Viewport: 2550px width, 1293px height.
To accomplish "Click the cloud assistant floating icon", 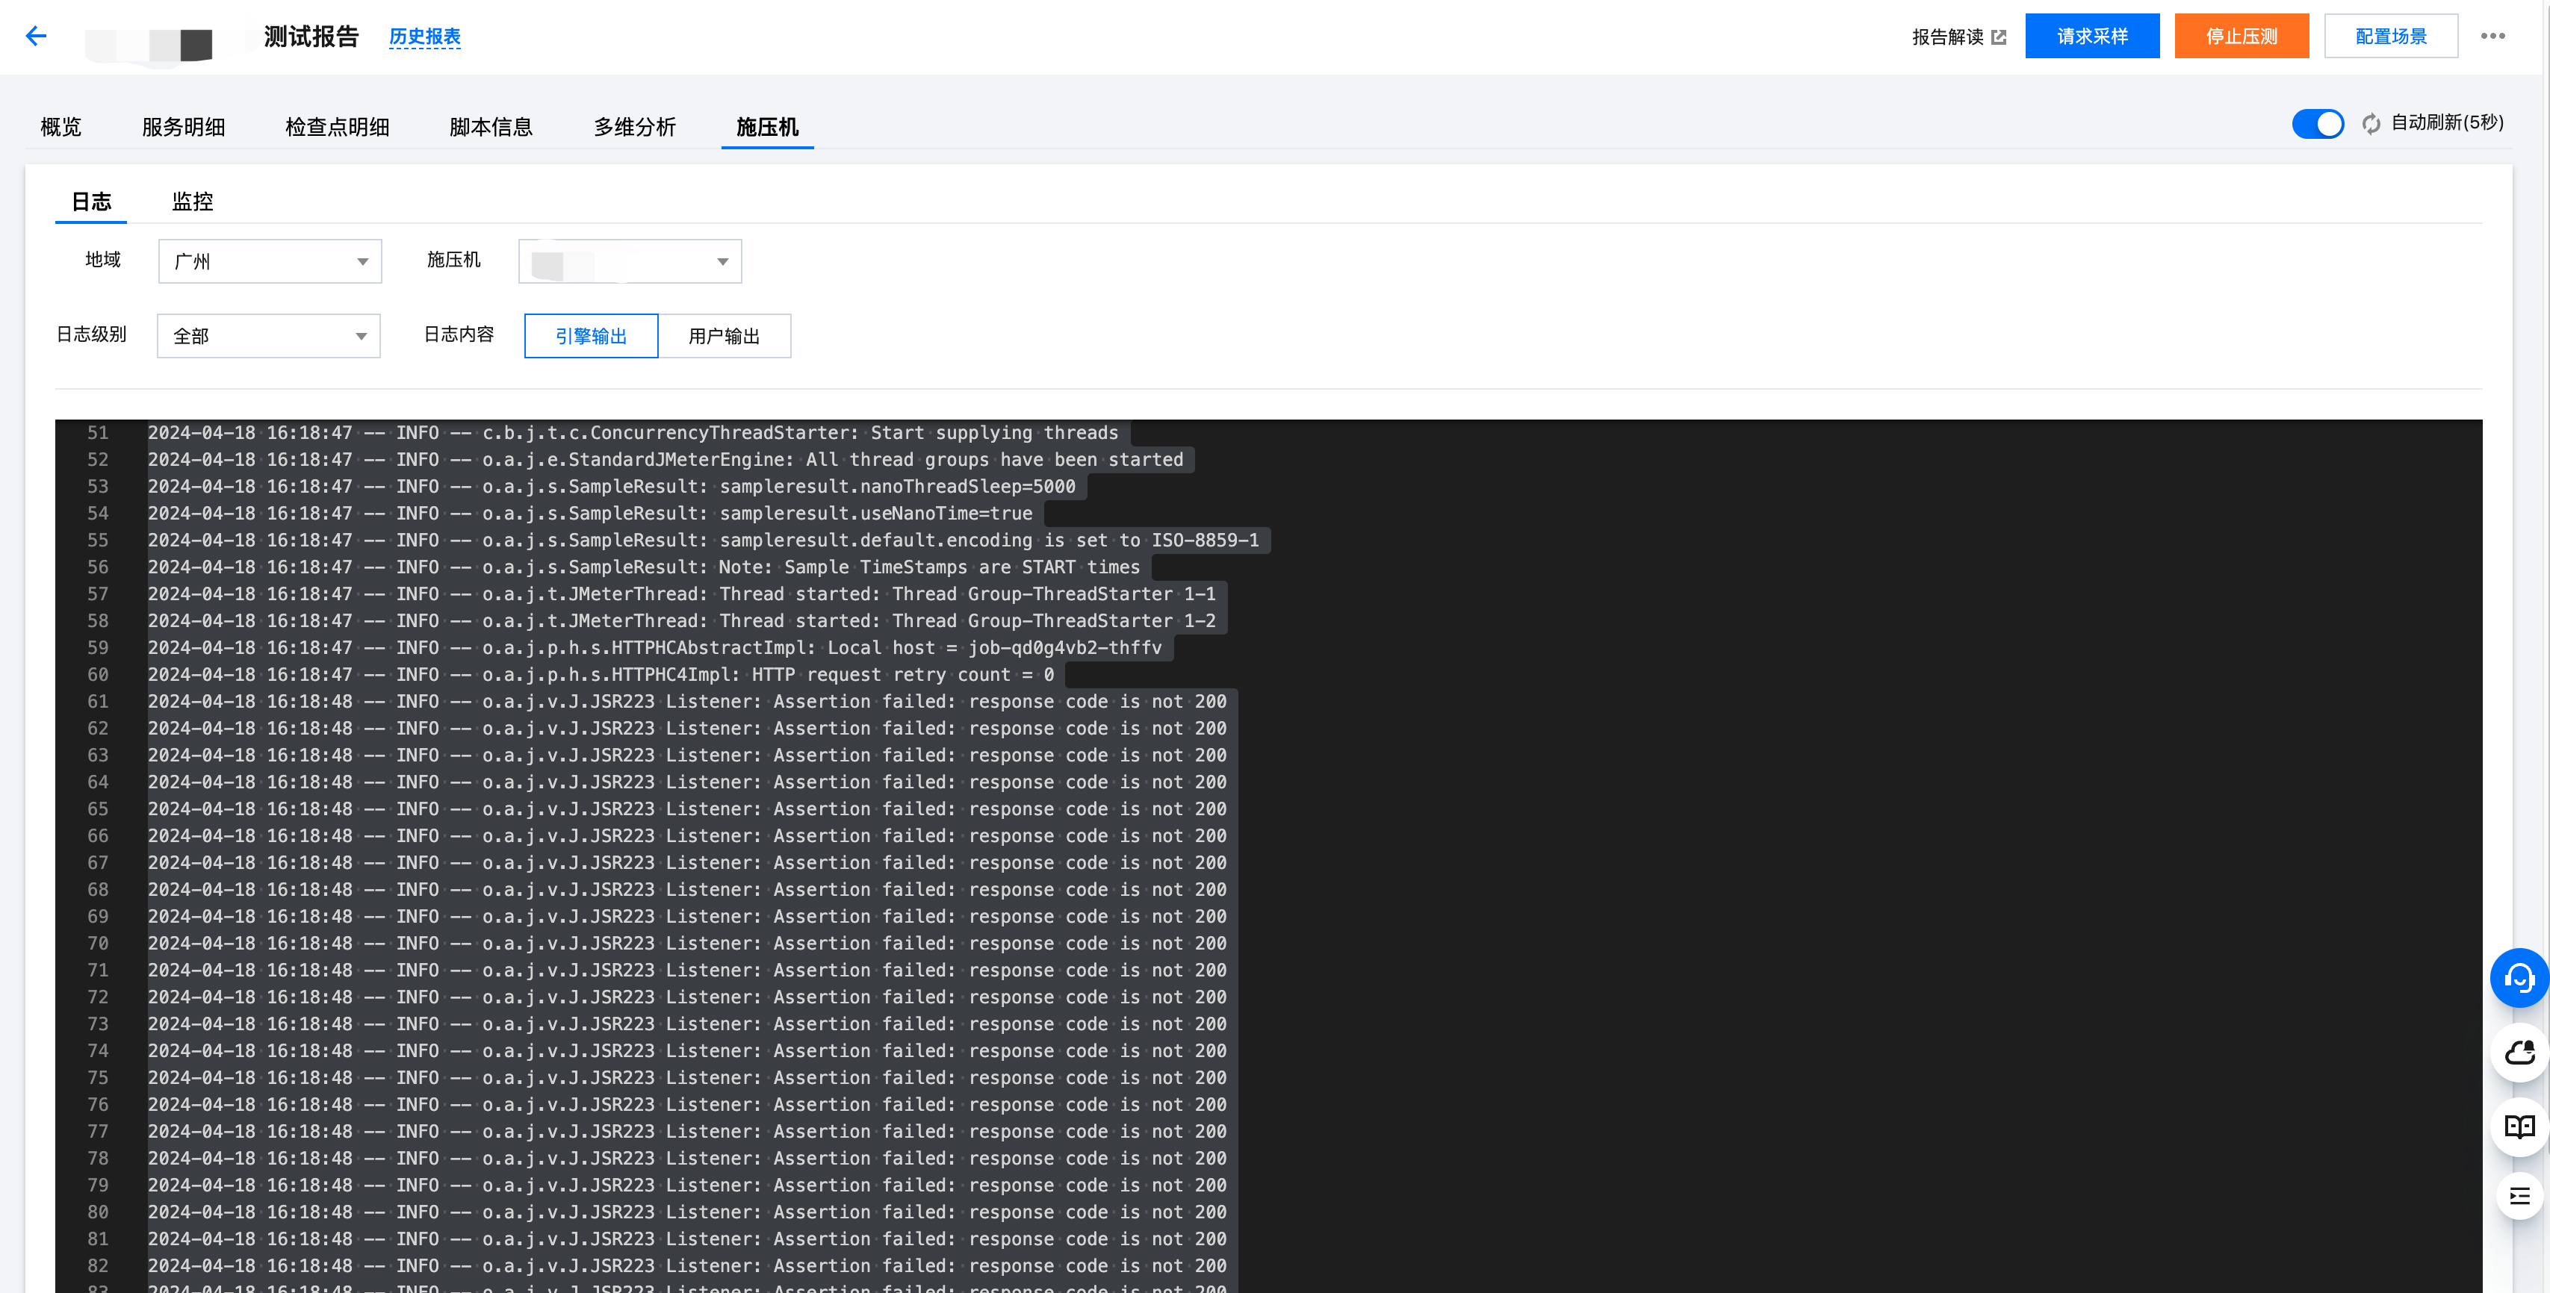I will point(2519,1053).
